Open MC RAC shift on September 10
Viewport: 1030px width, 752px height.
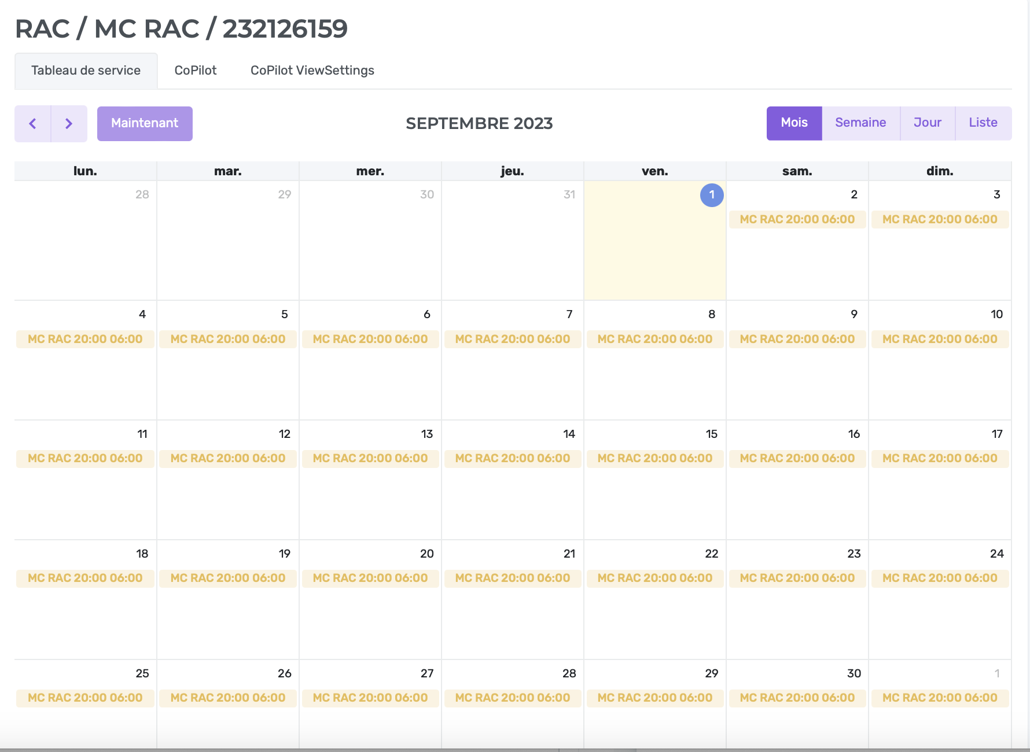(939, 339)
